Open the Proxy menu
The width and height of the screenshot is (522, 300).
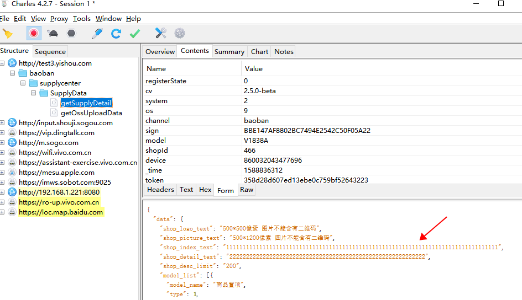pyautogui.click(x=59, y=19)
